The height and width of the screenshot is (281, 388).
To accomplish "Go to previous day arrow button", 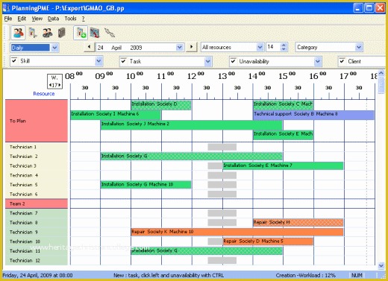I will pyautogui.click(x=89, y=47).
